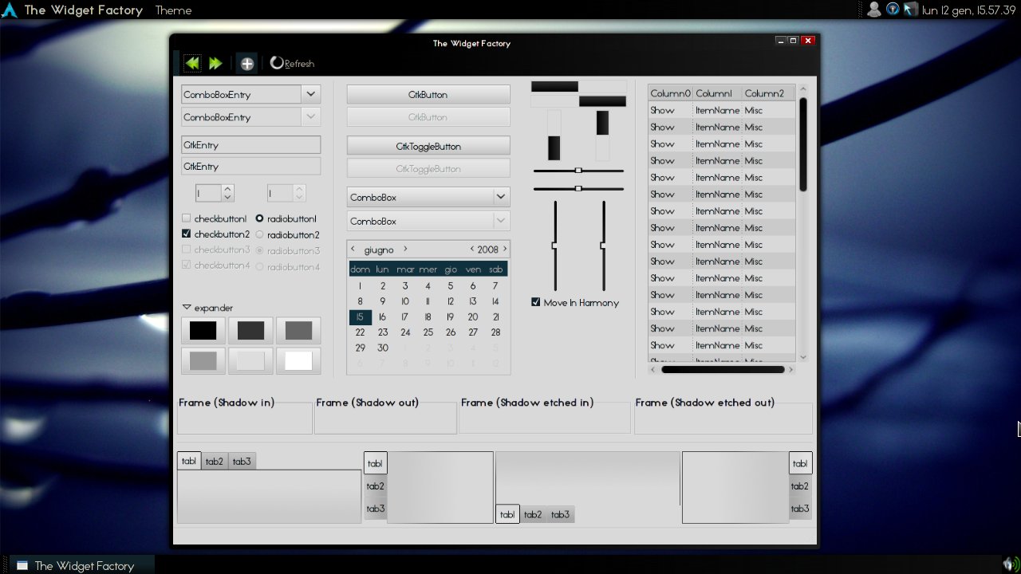The image size is (1021, 574).
Task: Go to next year after 2008
Action: point(504,249)
